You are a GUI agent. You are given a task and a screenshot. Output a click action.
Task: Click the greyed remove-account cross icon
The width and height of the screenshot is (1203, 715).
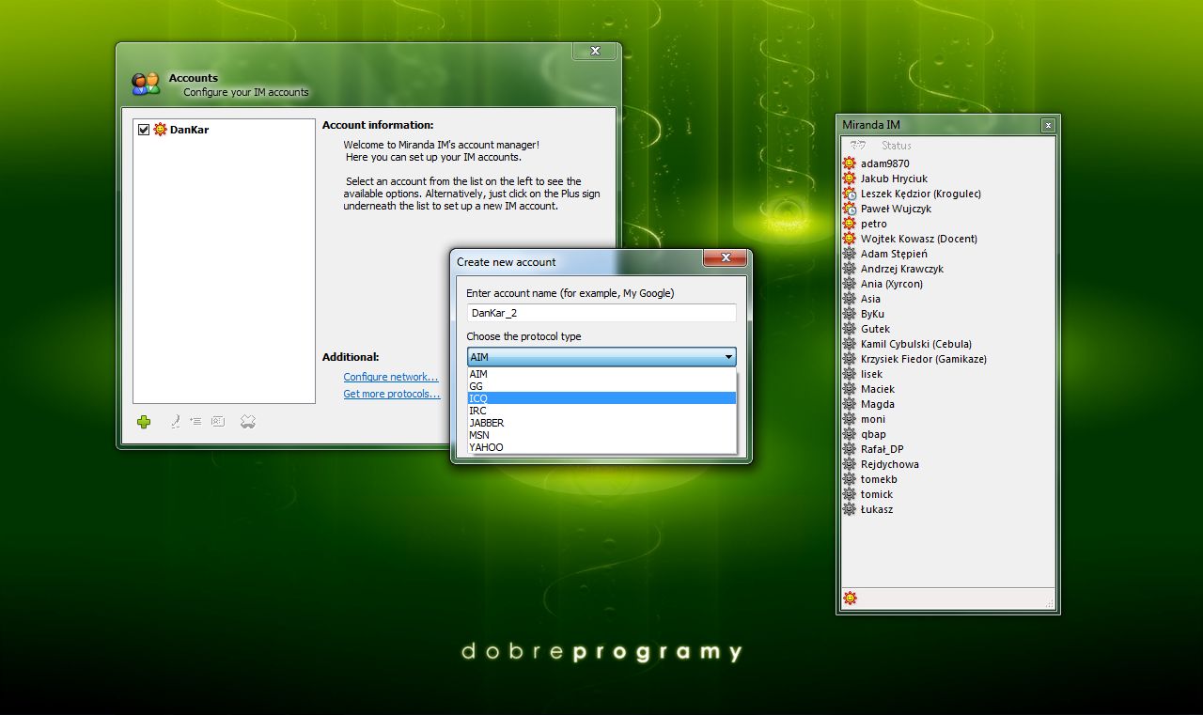(x=248, y=422)
